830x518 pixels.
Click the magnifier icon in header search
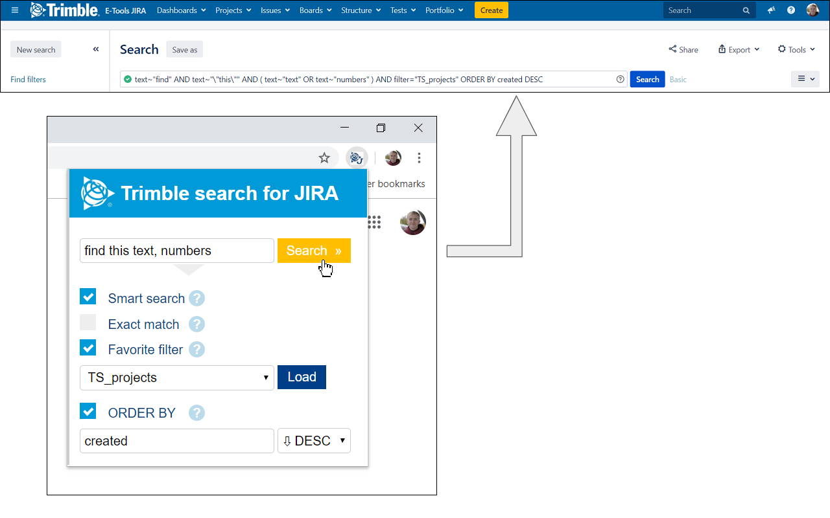click(x=746, y=10)
